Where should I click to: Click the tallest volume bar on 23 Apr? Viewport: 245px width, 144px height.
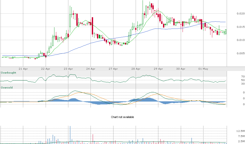[x=70, y=135]
